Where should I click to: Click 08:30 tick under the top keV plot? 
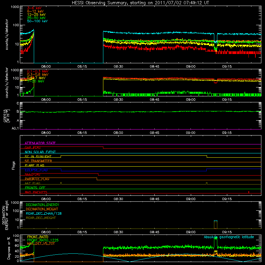(x=118, y=67)
